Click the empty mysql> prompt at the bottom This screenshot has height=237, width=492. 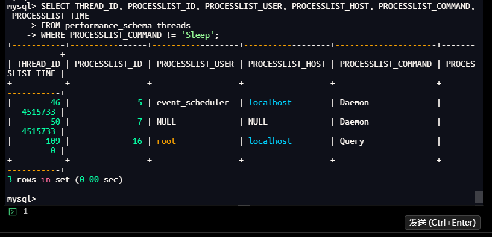pos(22,199)
